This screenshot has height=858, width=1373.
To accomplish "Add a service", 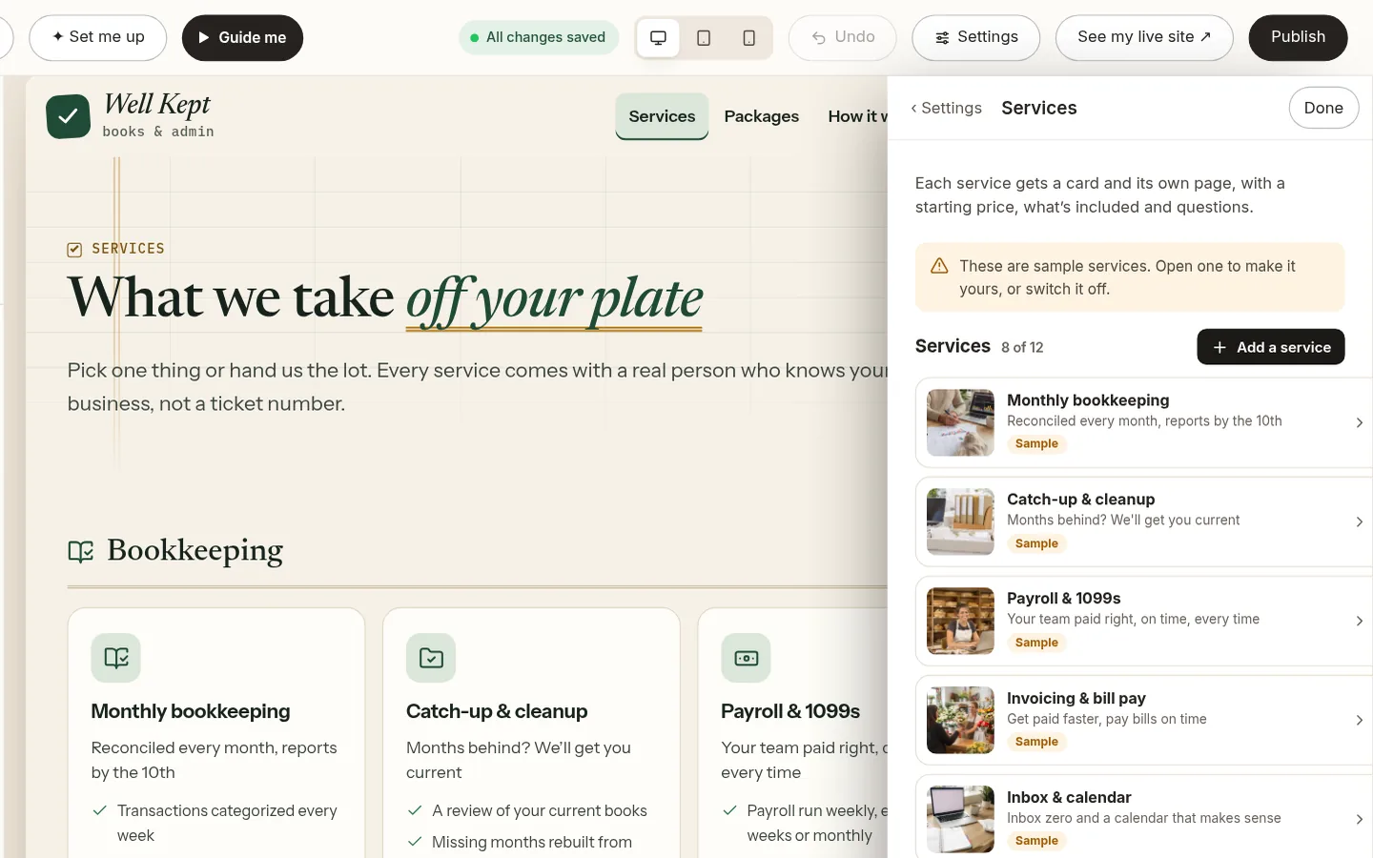I will click(x=1271, y=347).
